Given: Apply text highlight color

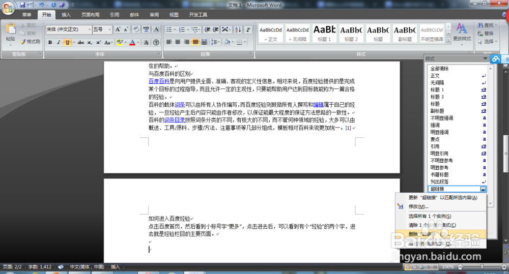Looking at the screenshot, I should (x=120, y=43).
